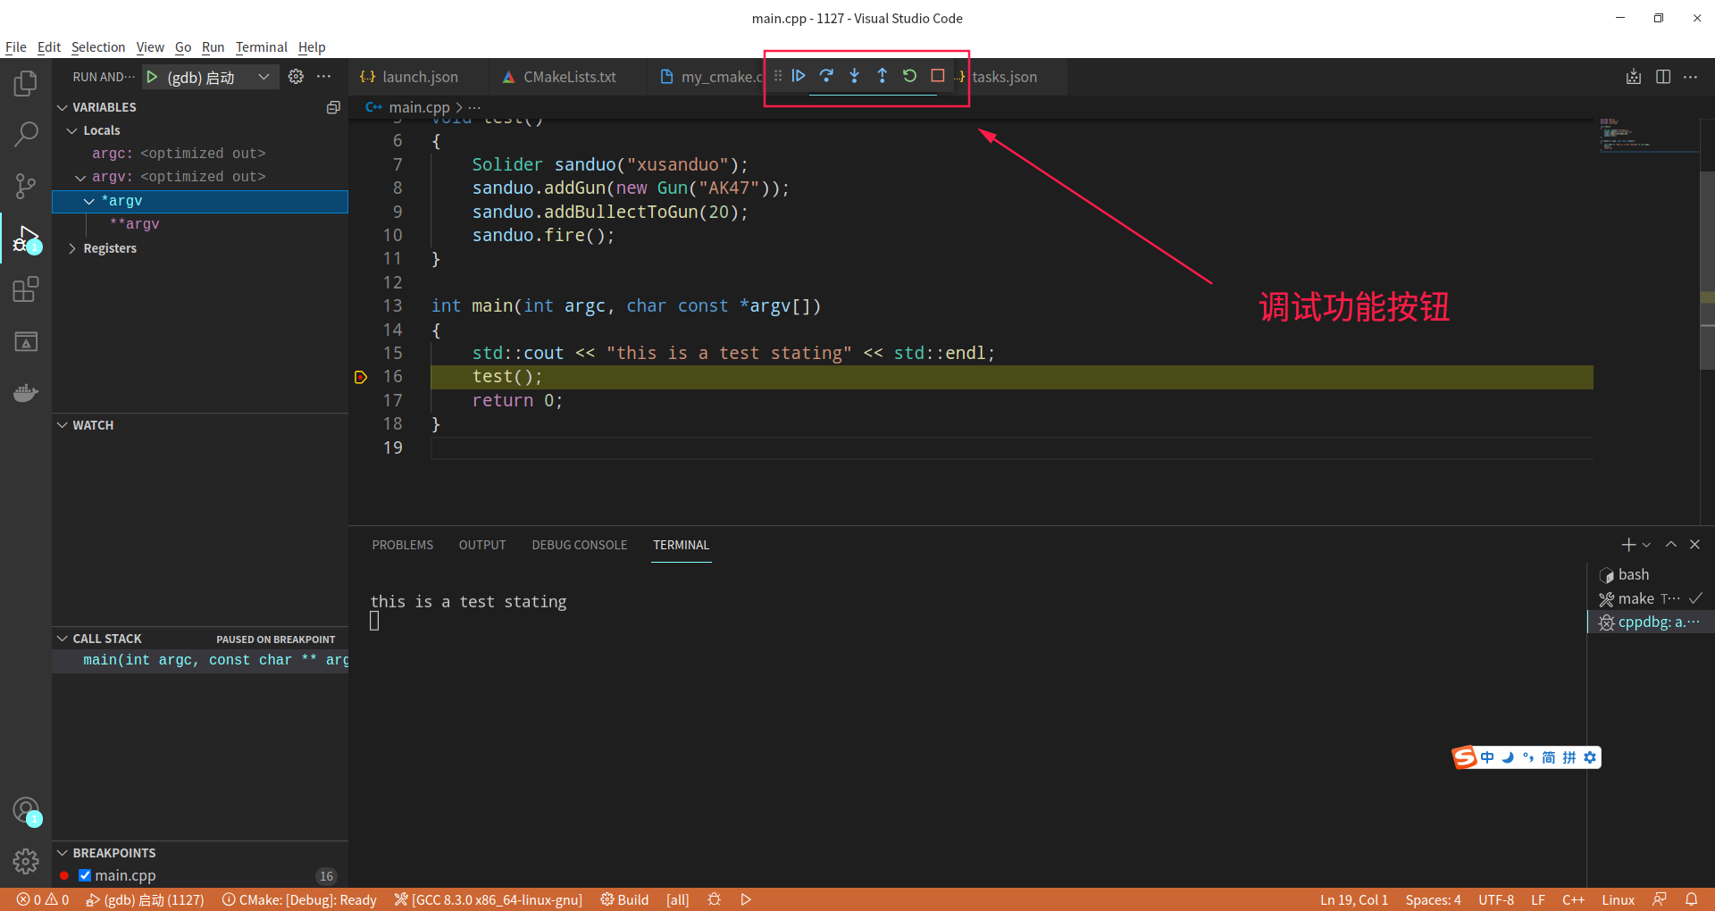Collapse all variables with the collapse icon
The width and height of the screenshot is (1715, 911).
(x=333, y=107)
